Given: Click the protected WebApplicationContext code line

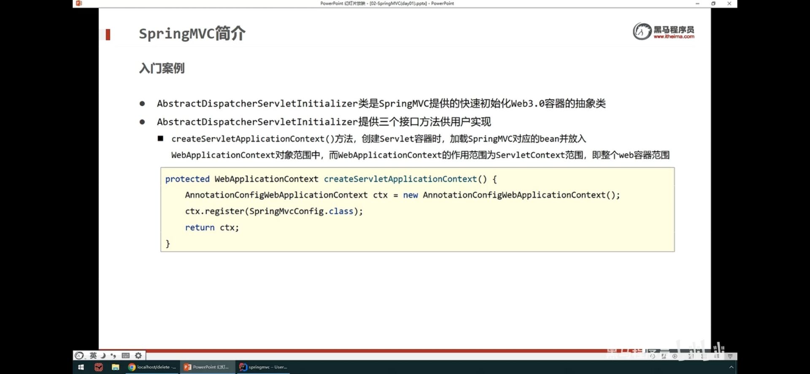Looking at the screenshot, I should coord(331,179).
